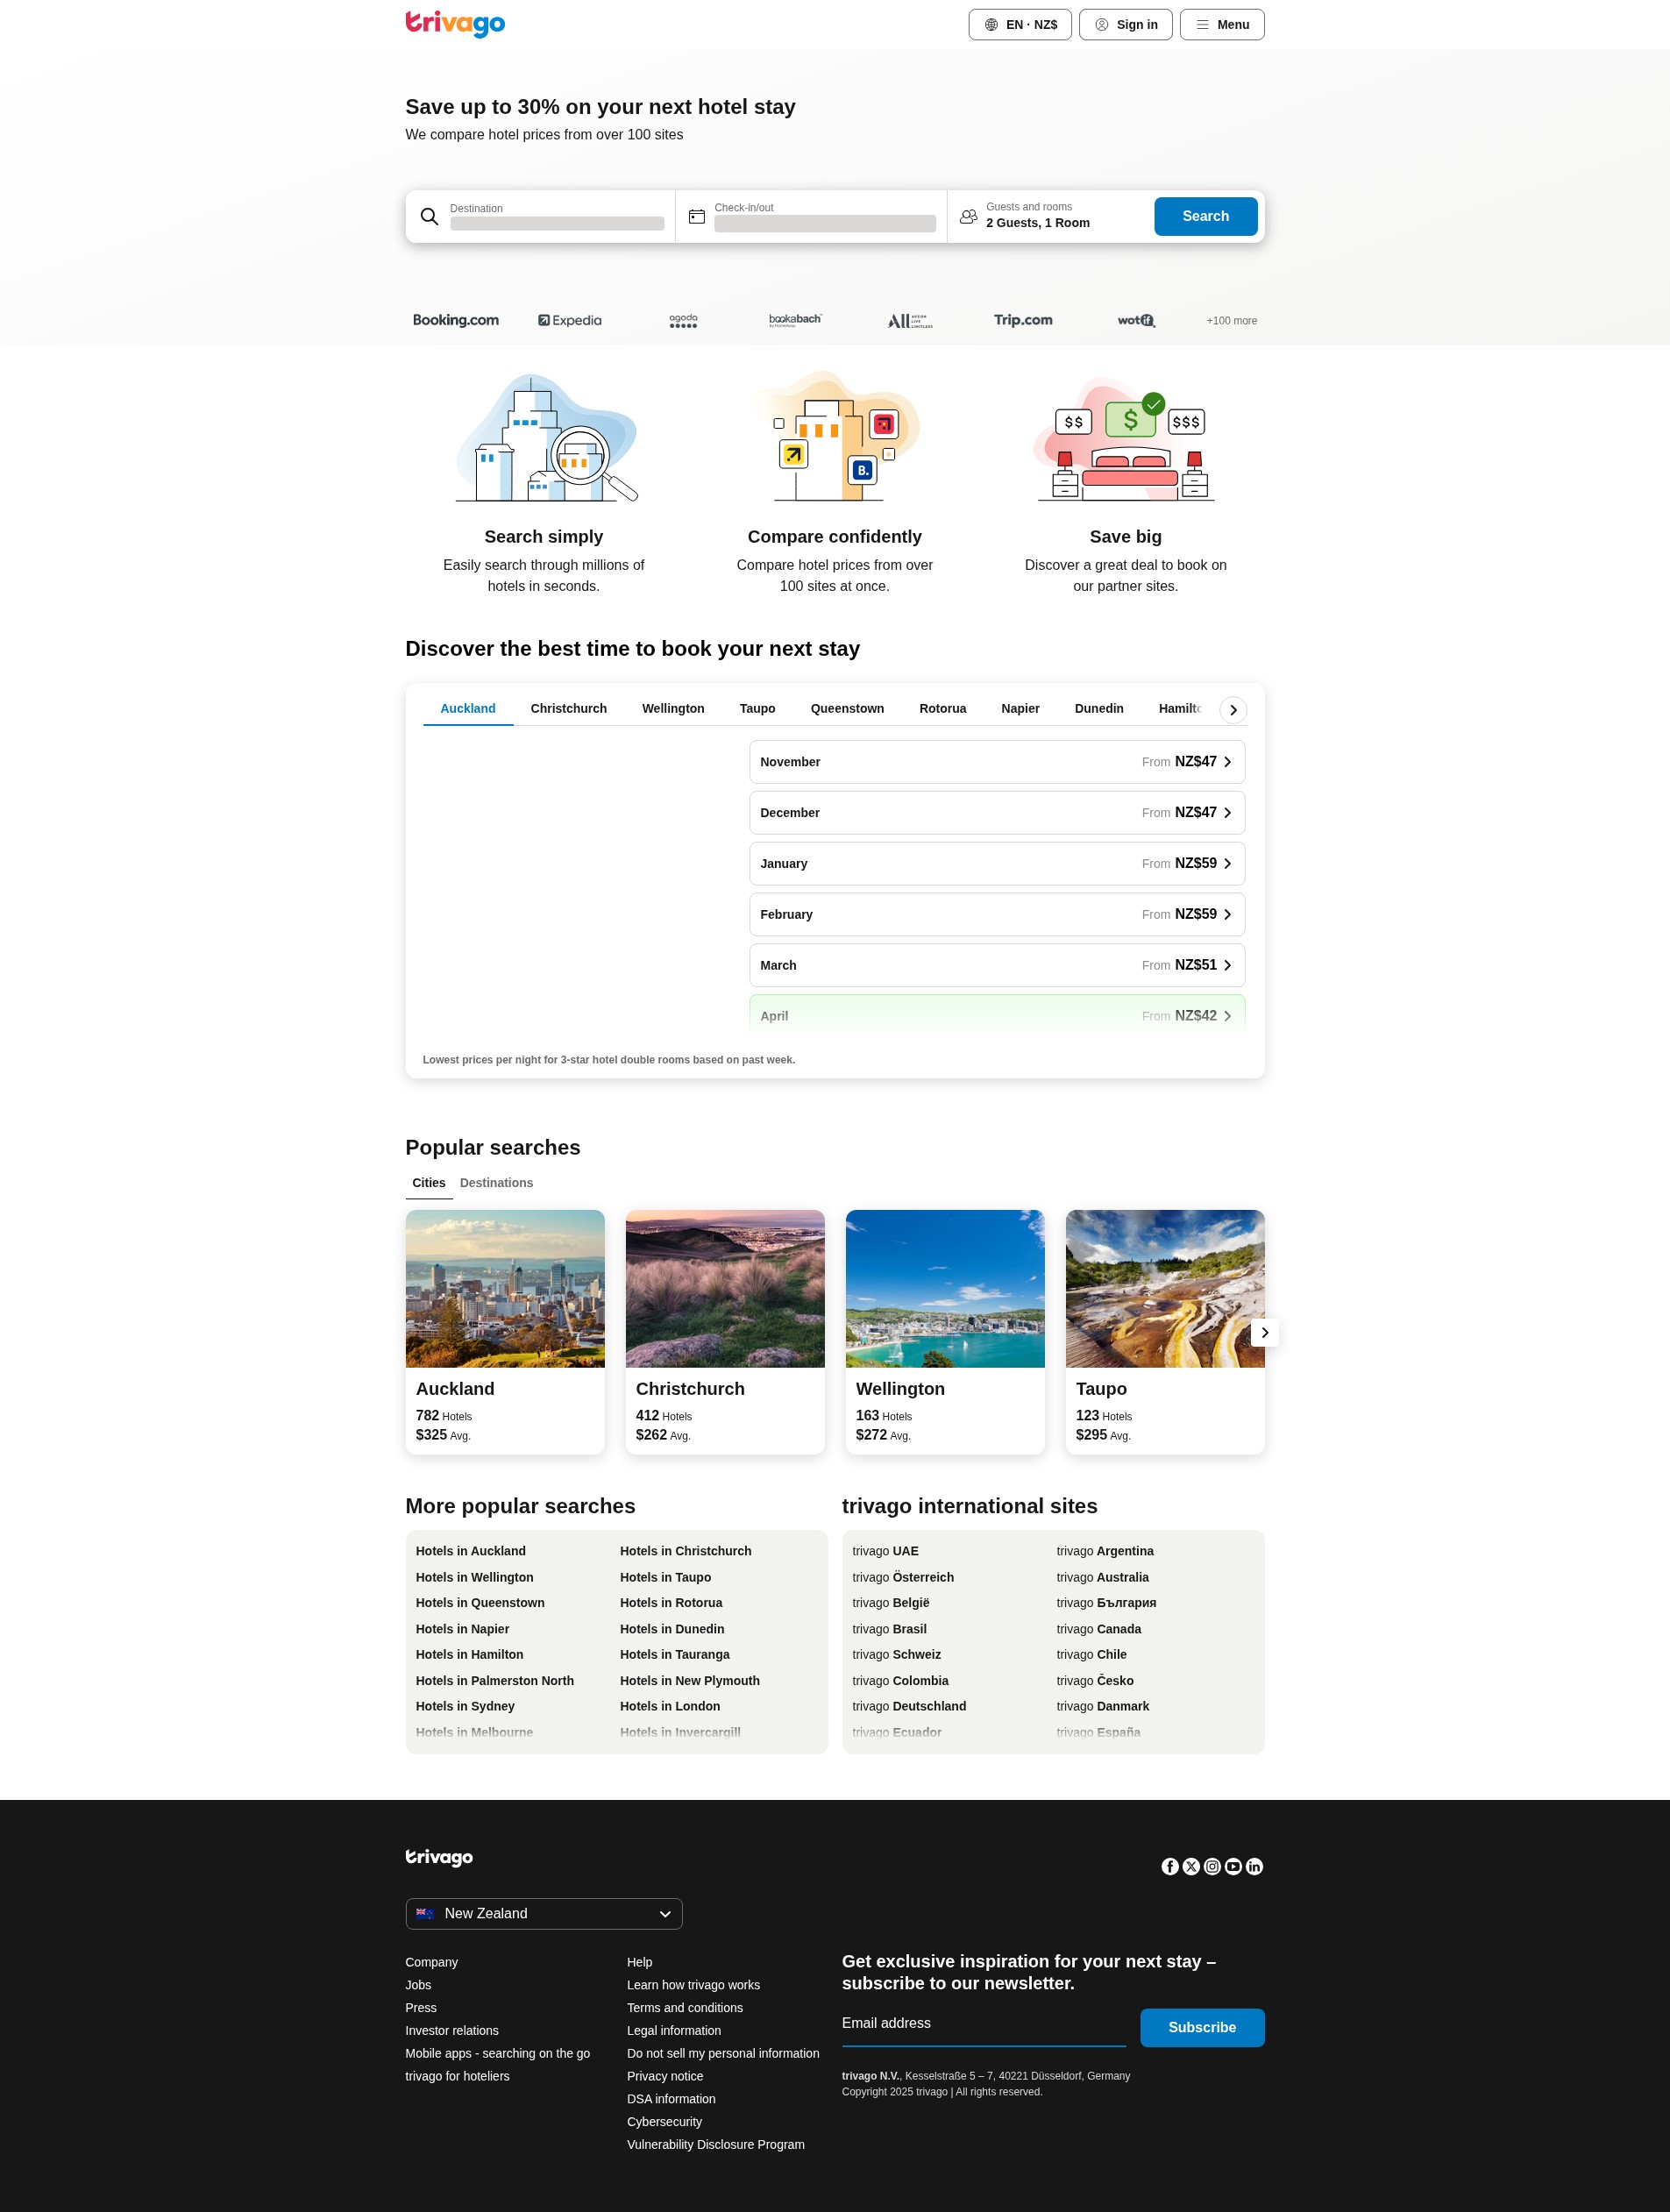The width and height of the screenshot is (1670, 2212).
Task: Open trivago's LinkedIn icon
Action: (x=1254, y=1866)
